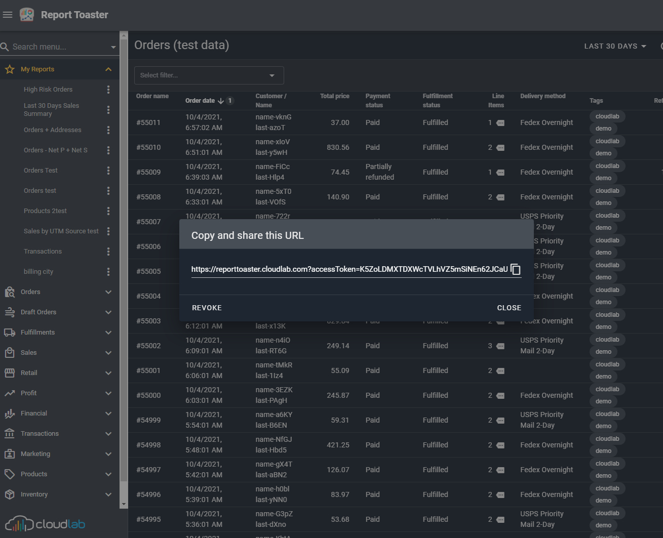Click the Profit trend icon
The image size is (663, 538).
10,393
